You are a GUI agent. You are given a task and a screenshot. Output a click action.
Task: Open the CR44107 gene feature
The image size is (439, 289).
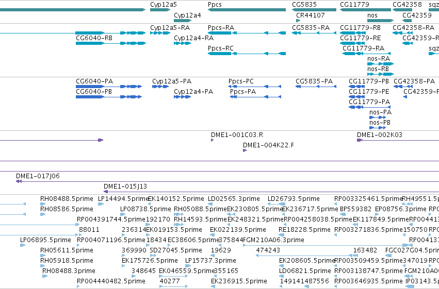[x=298, y=21]
